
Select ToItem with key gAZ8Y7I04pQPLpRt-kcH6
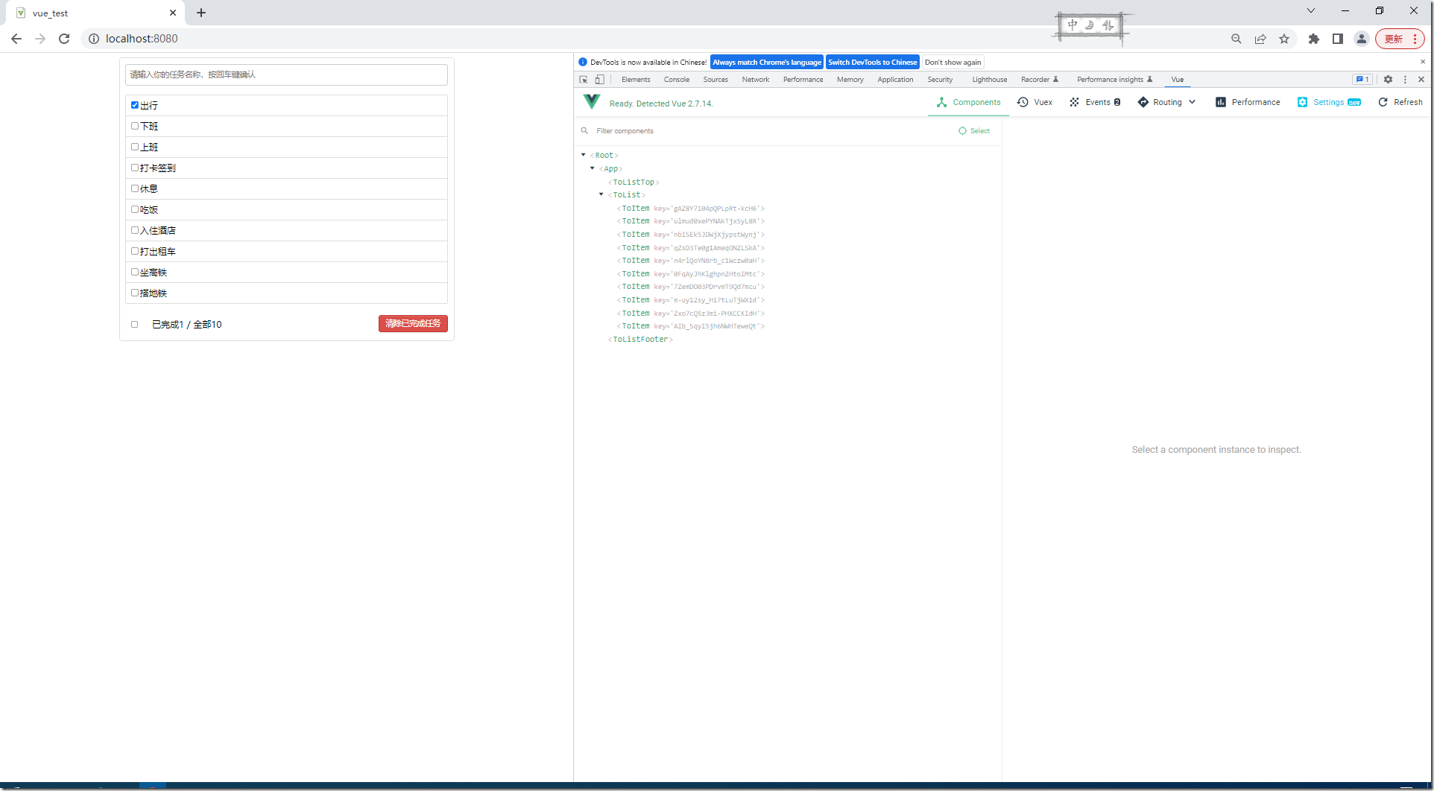[x=691, y=209]
